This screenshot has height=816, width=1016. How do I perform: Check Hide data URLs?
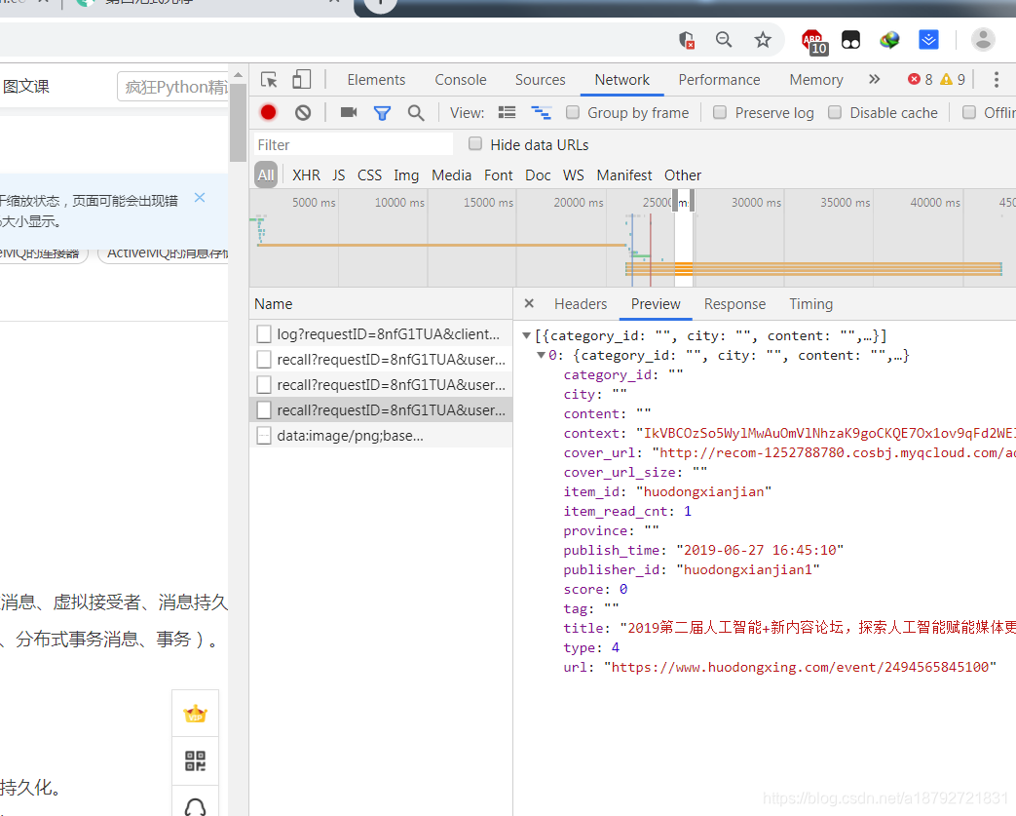(x=475, y=143)
